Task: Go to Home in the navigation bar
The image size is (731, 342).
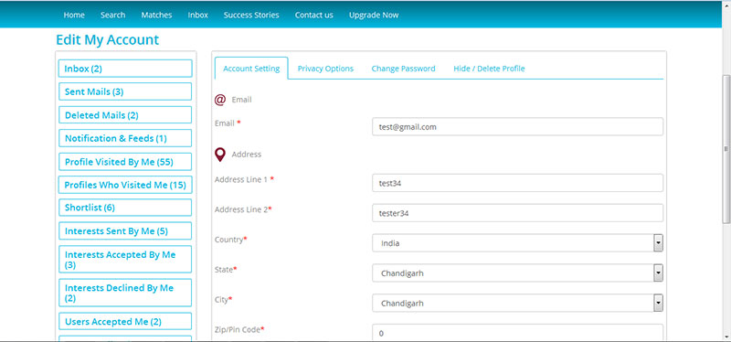Action: 74,15
